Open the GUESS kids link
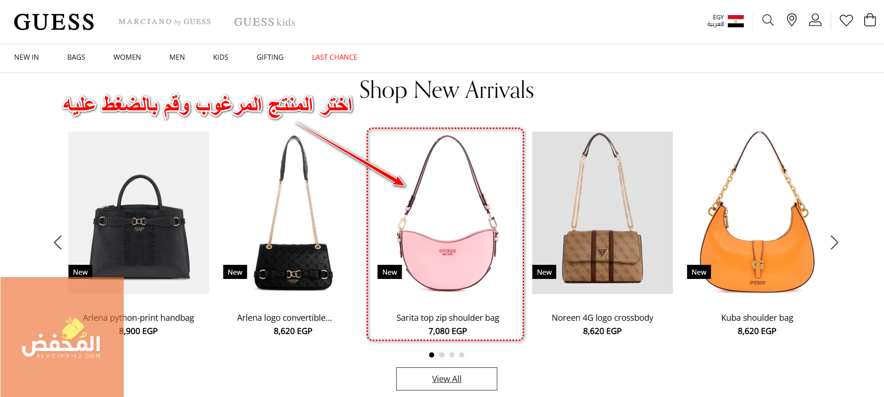This screenshot has width=884, height=397. coord(264,22)
